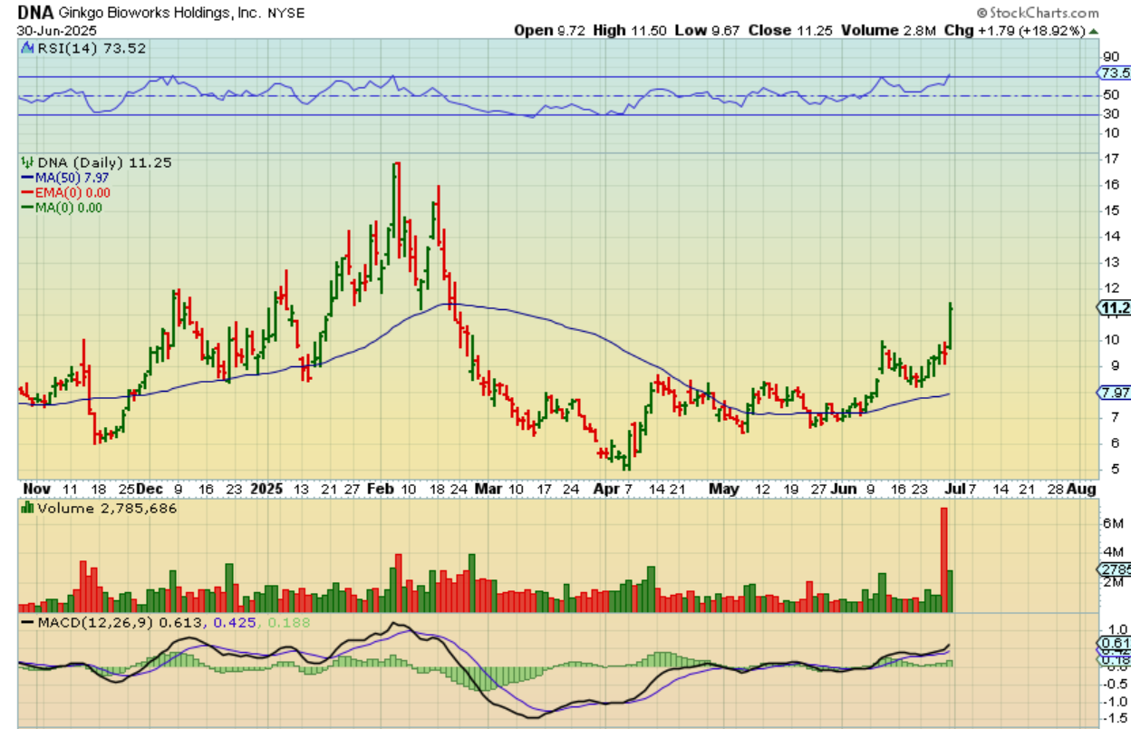The height and width of the screenshot is (729, 1131).
Task: Click the 11.2 last-price tag on the price axis
Action: [x=1114, y=308]
